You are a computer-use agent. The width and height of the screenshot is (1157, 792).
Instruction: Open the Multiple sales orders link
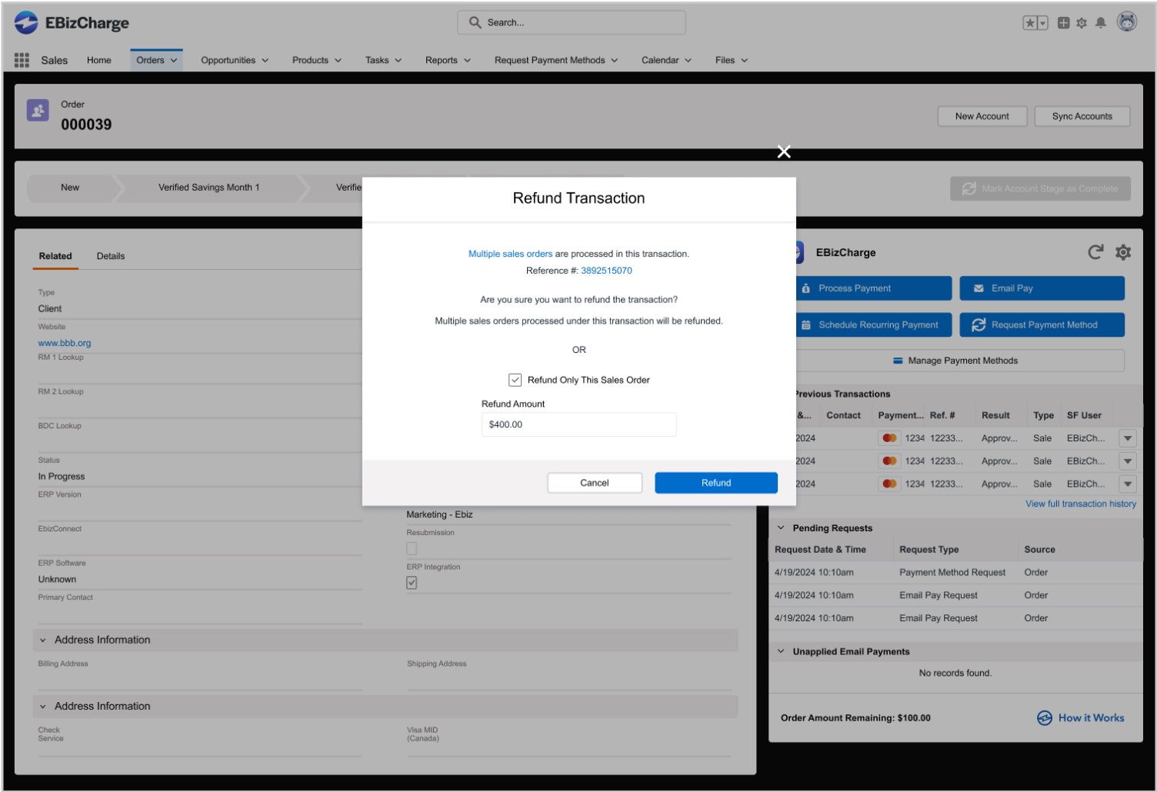point(510,254)
